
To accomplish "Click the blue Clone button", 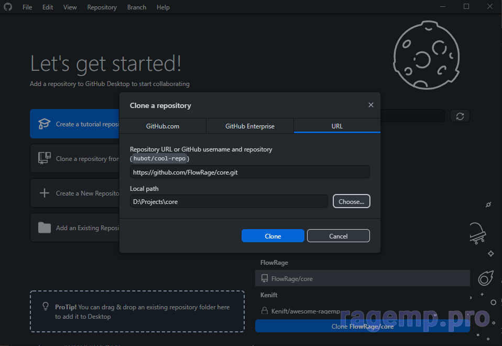I will click(273, 236).
